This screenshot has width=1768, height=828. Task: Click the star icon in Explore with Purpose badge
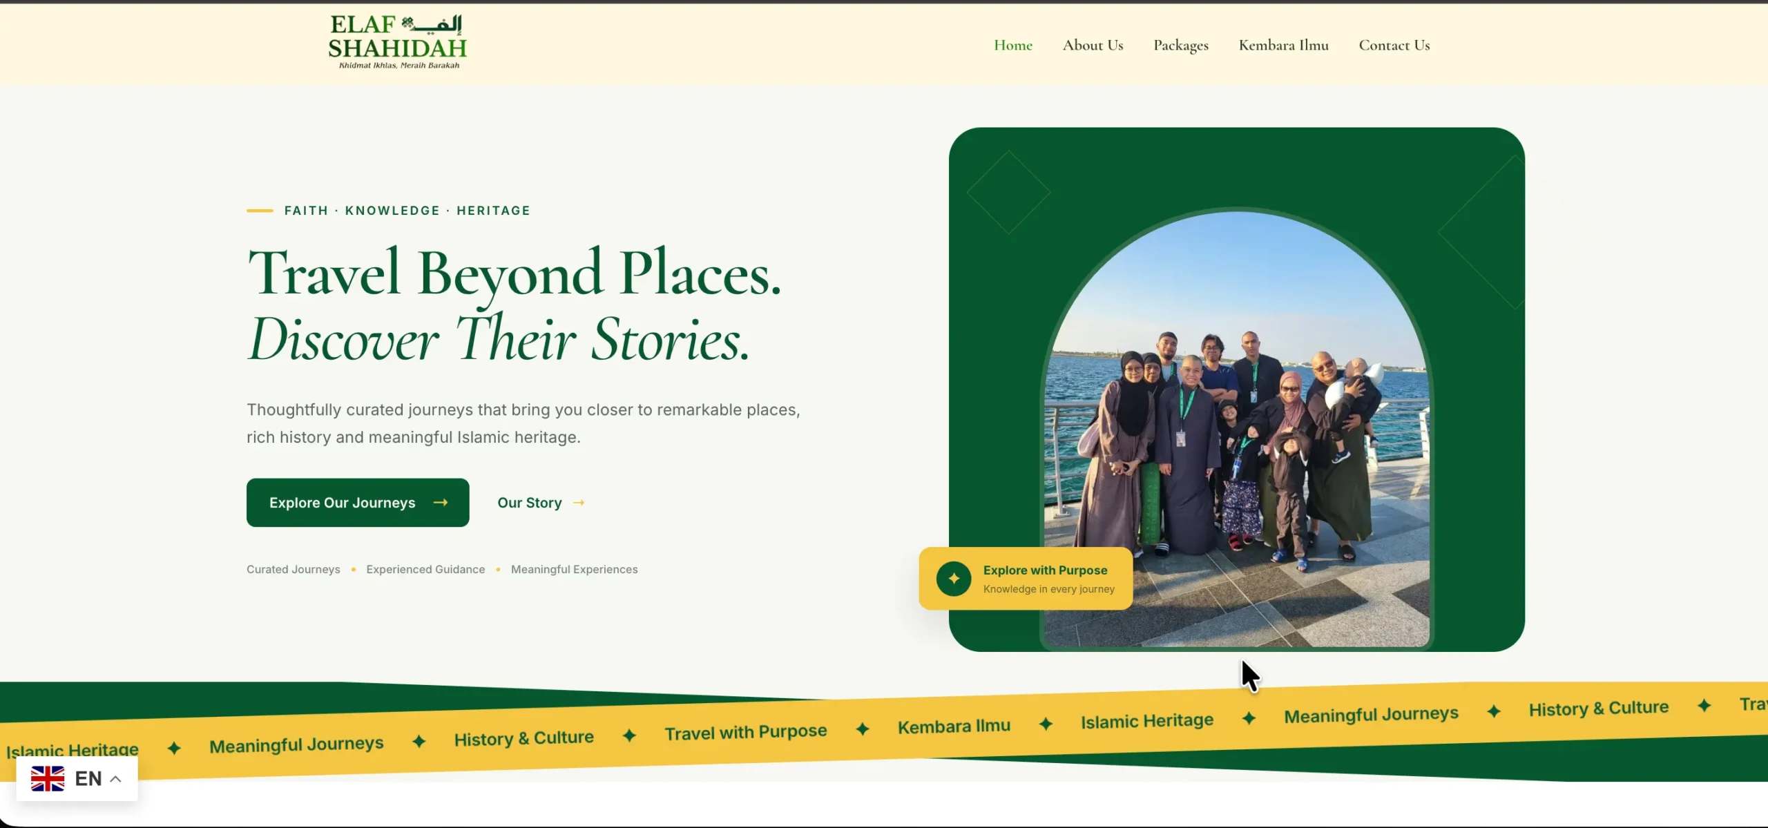coord(953,578)
